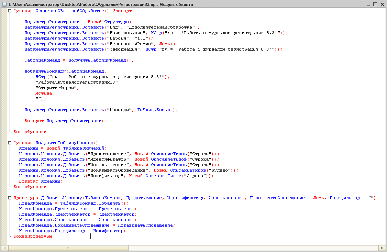Image resolution: width=387 pixels, height=252 pixels.
Task: Click the Процедура keyword
Action: [x=26, y=198]
